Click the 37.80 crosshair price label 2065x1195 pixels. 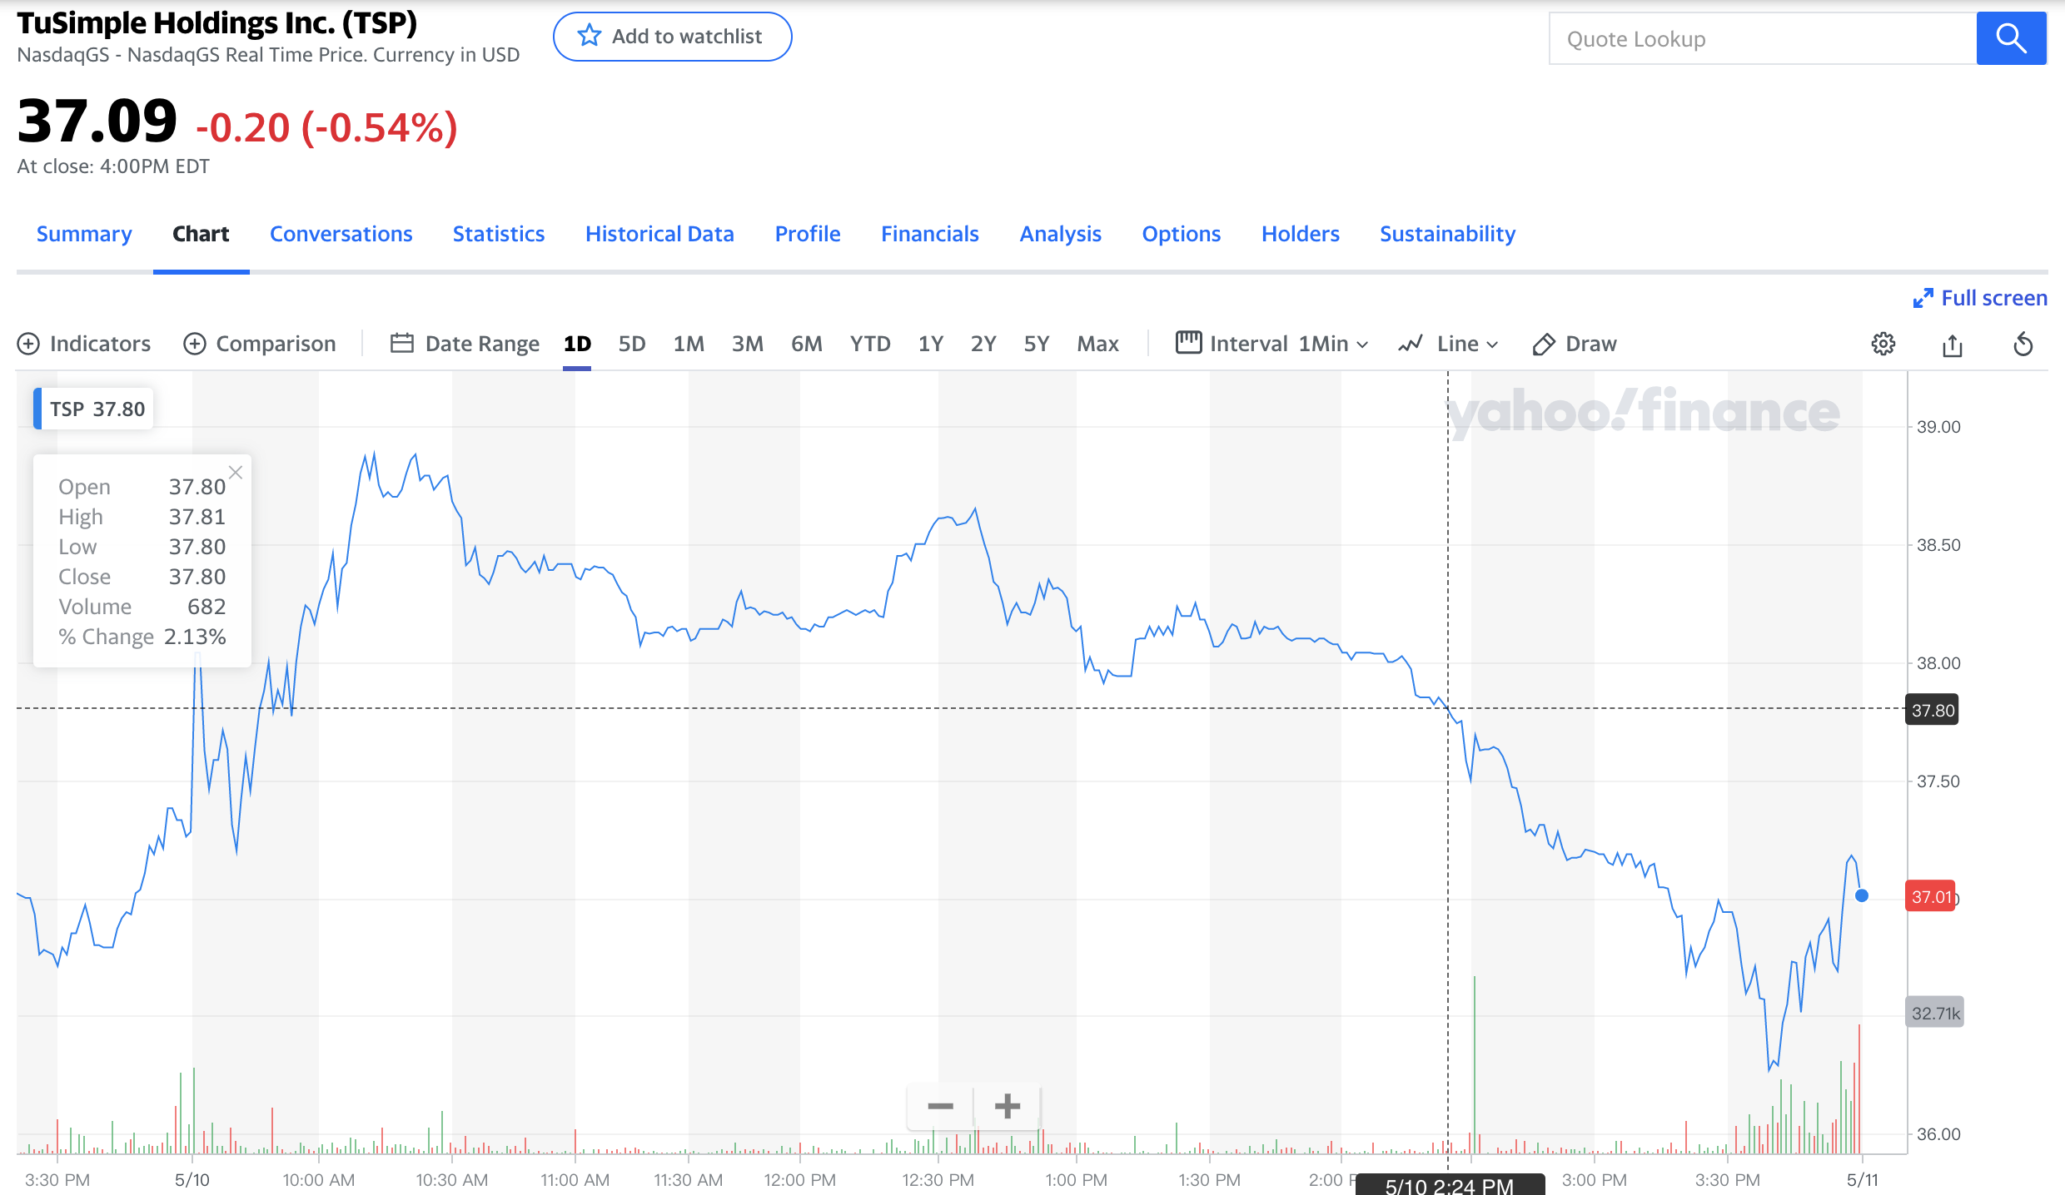click(1932, 710)
